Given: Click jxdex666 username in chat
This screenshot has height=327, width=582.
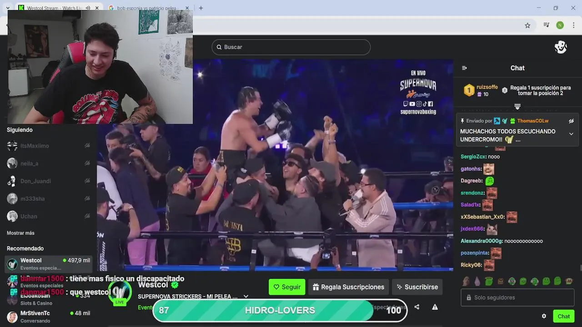Looking at the screenshot, I should click(x=472, y=229).
